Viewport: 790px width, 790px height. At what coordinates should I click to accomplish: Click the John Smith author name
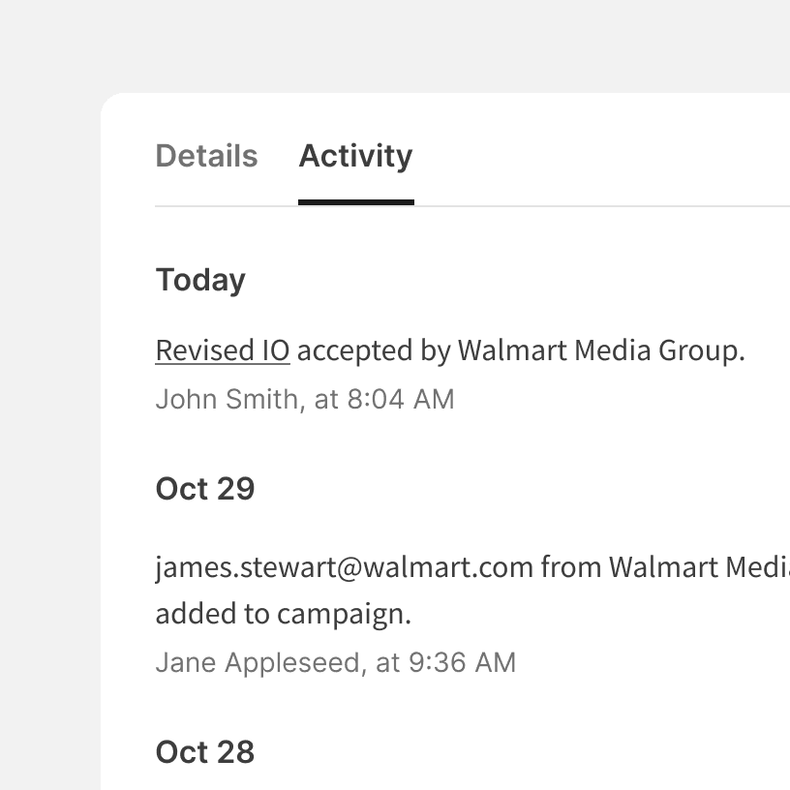pos(227,399)
